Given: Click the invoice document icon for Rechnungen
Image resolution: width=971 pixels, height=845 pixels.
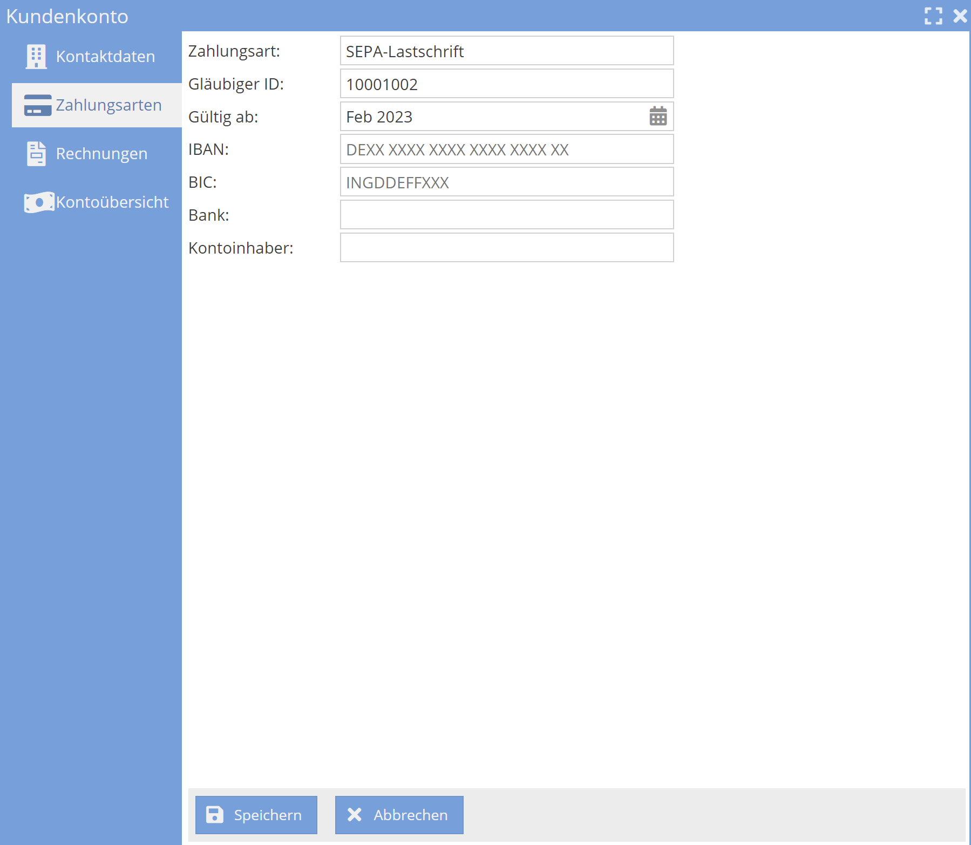Looking at the screenshot, I should [x=36, y=154].
